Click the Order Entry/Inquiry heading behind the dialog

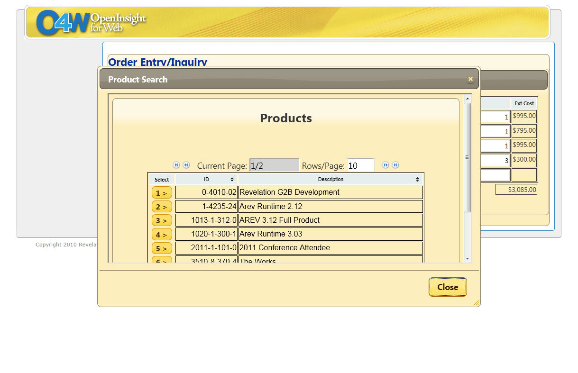tap(158, 62)
